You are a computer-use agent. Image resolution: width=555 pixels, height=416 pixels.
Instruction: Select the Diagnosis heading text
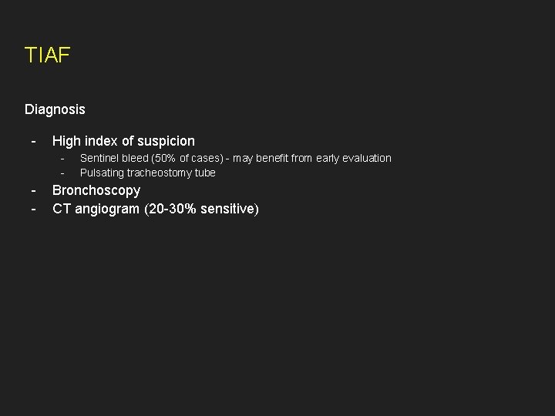click(x=55, y=109)
